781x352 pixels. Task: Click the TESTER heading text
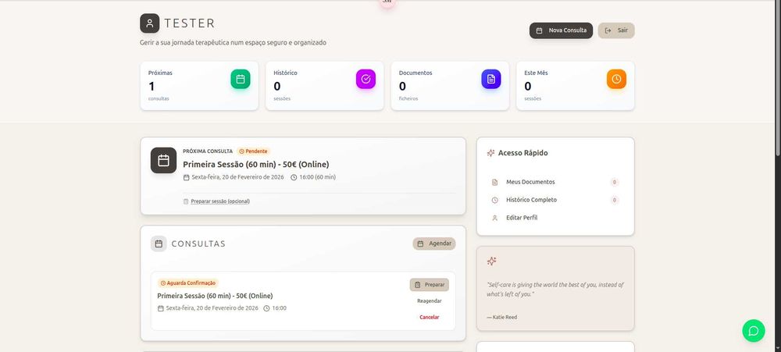(x=189, y=23)
